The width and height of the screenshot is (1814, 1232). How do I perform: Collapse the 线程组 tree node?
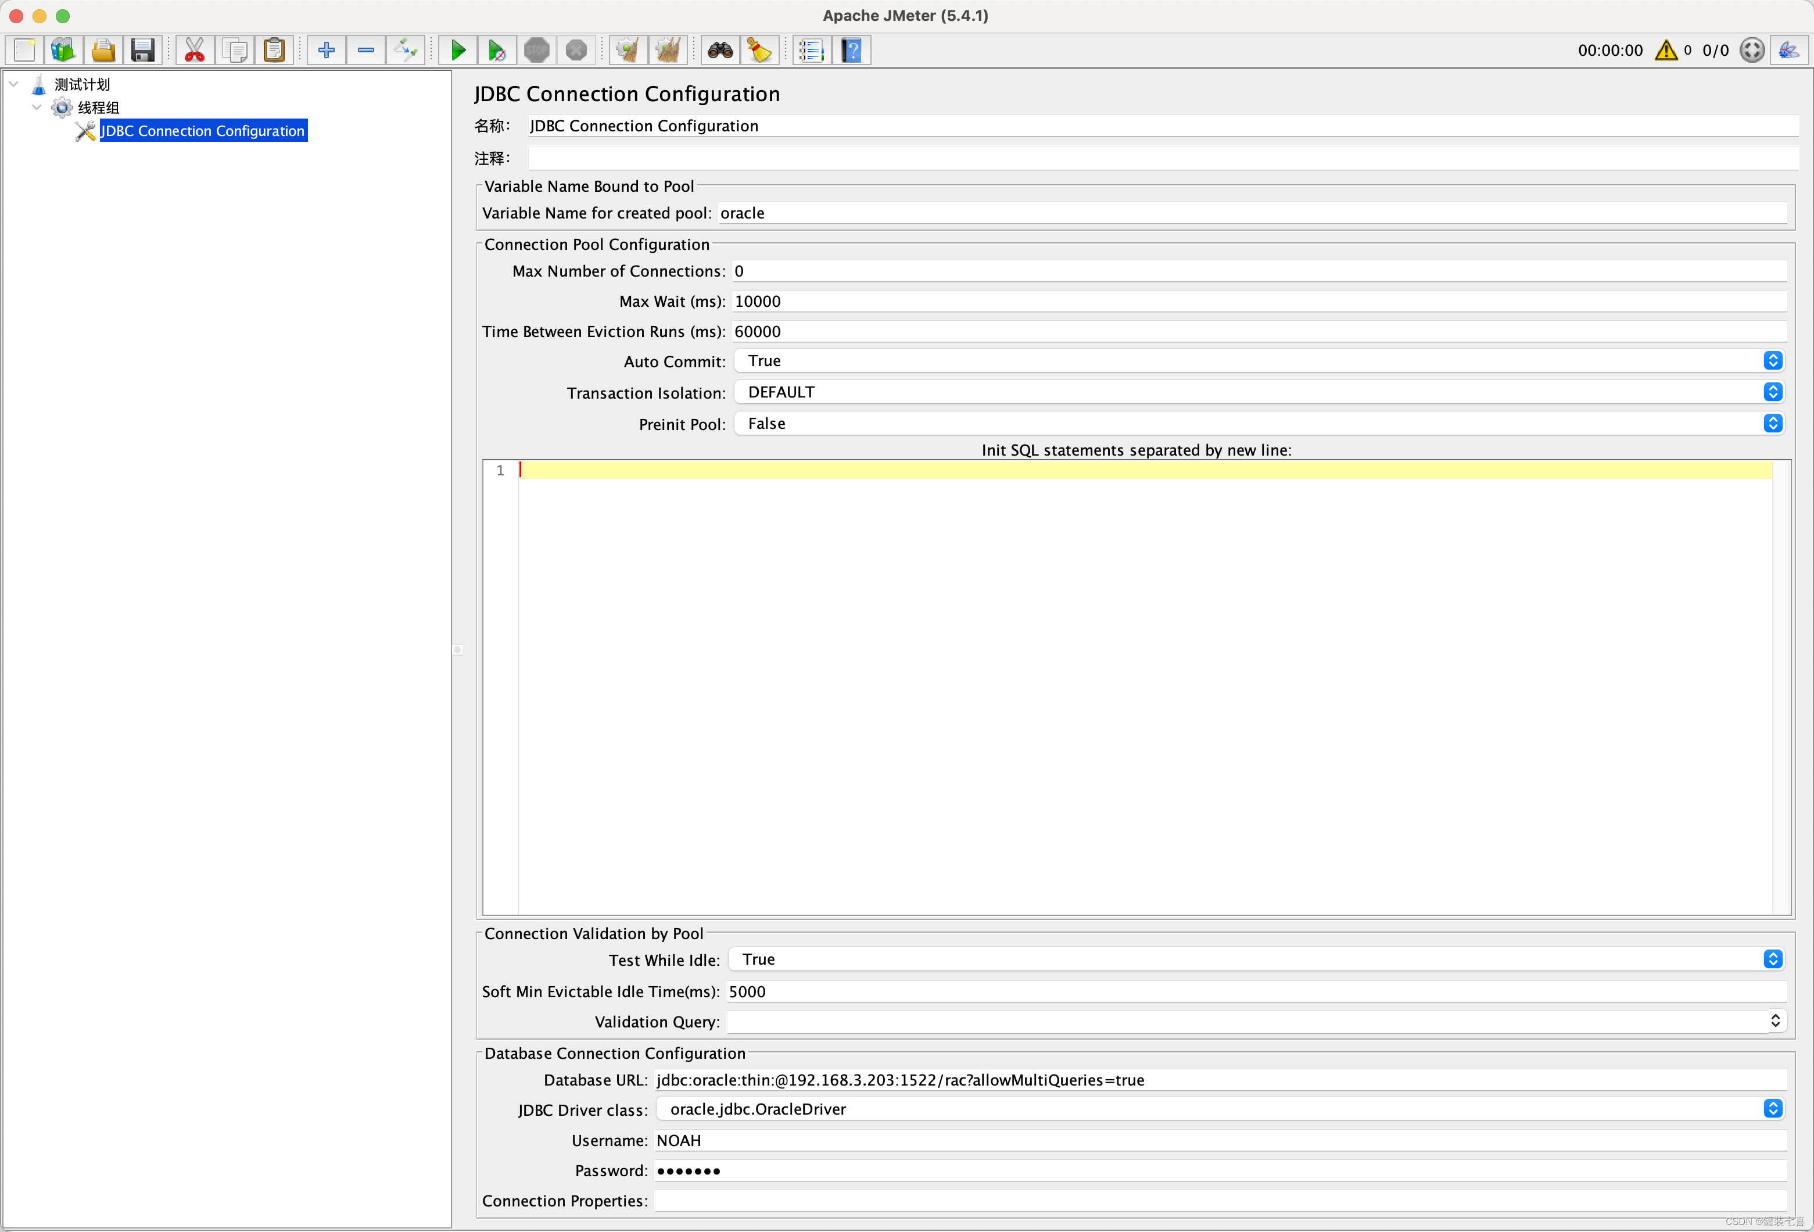pyautogui.click(x=37, y=107)
